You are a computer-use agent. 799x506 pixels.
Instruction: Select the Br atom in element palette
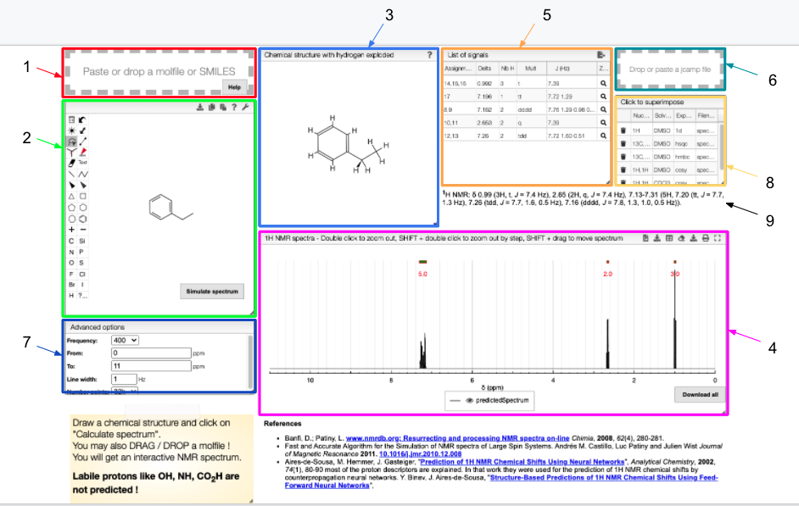71,285
